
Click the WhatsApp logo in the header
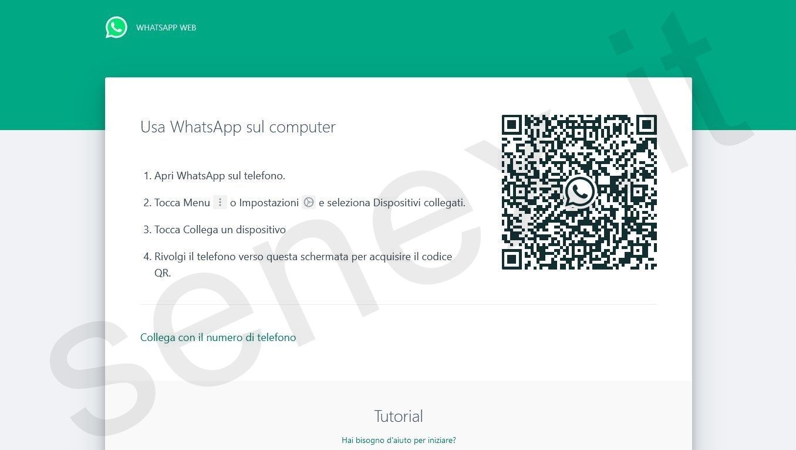(116, 28)
